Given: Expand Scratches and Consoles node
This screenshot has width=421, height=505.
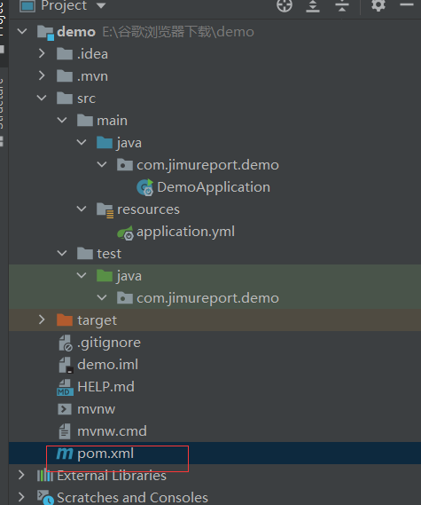Looking at the screenshot, I should [21, 497].
